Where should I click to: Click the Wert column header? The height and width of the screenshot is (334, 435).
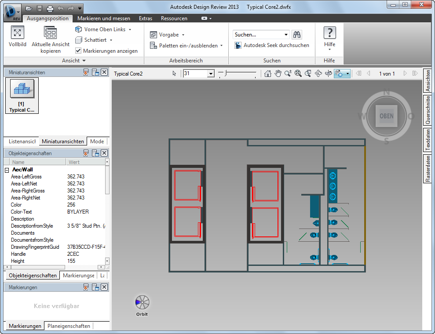click(x=85, y=162)
